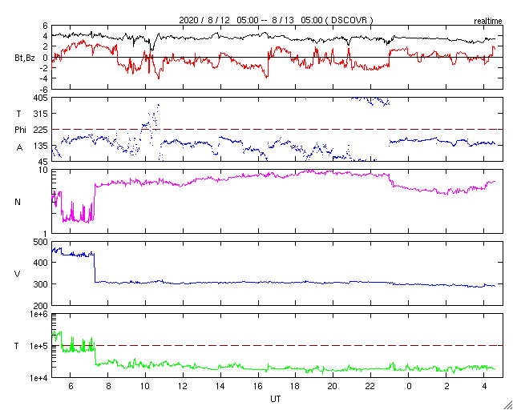This screenshot has height=410, width=513.
Task: Click the '-6' Bt,Bz axis value
Action: click(x=44, y=89)
